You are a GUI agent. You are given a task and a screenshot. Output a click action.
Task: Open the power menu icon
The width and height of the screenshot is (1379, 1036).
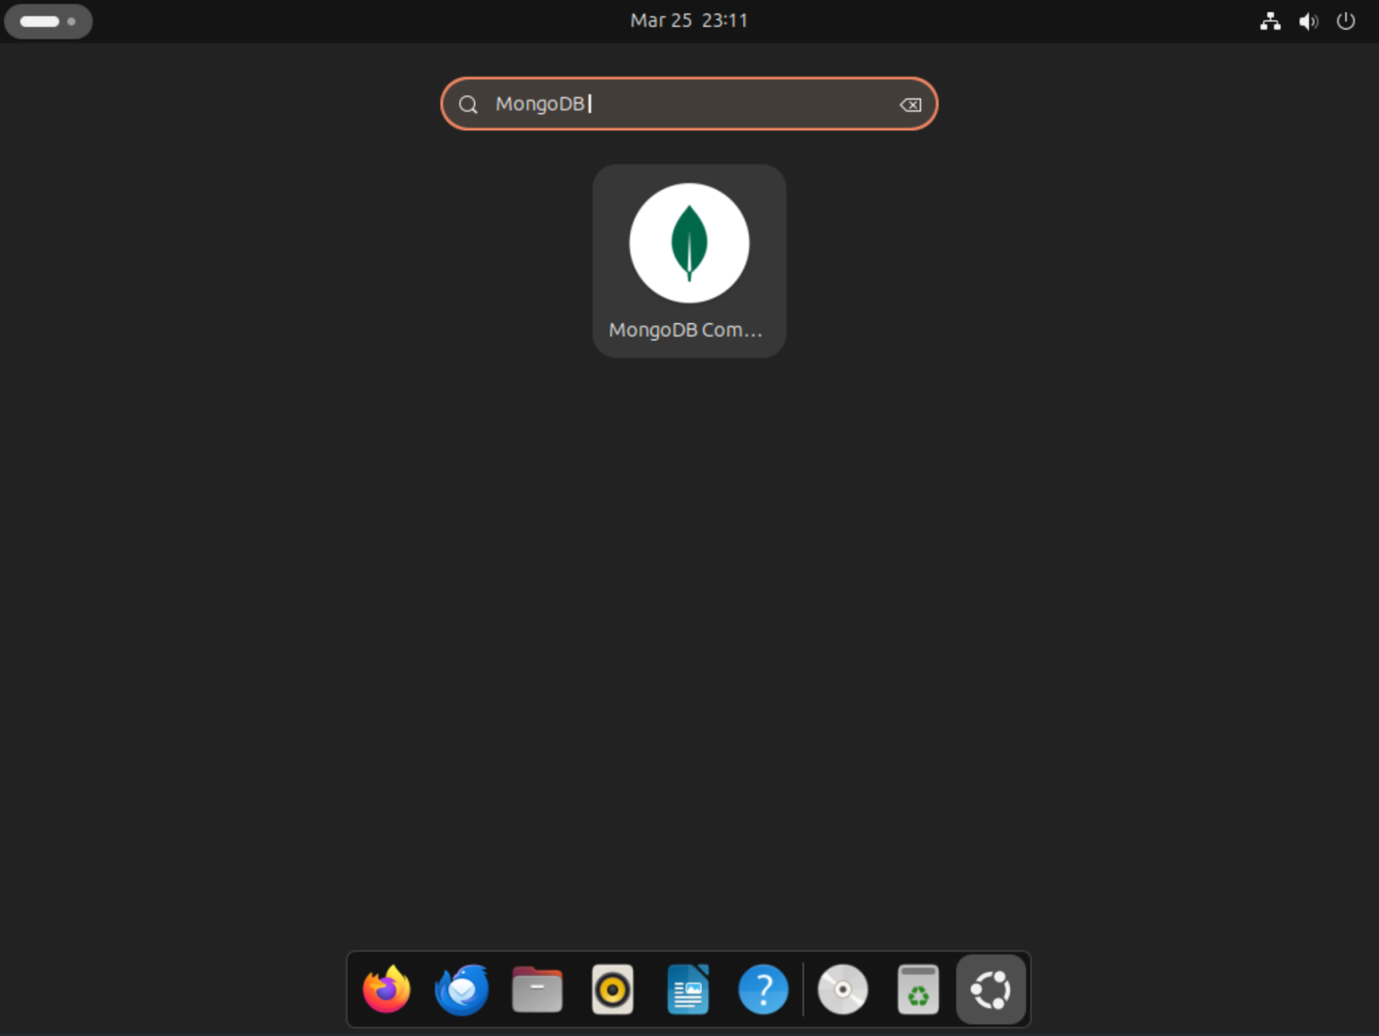(x=1345, y=21)
